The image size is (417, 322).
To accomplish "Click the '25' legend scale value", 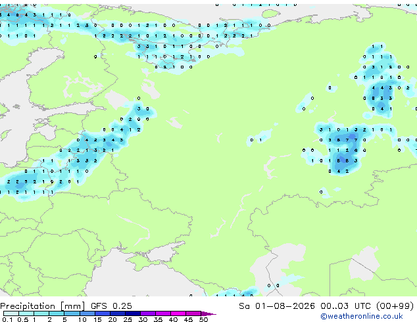I will (128, 319).
